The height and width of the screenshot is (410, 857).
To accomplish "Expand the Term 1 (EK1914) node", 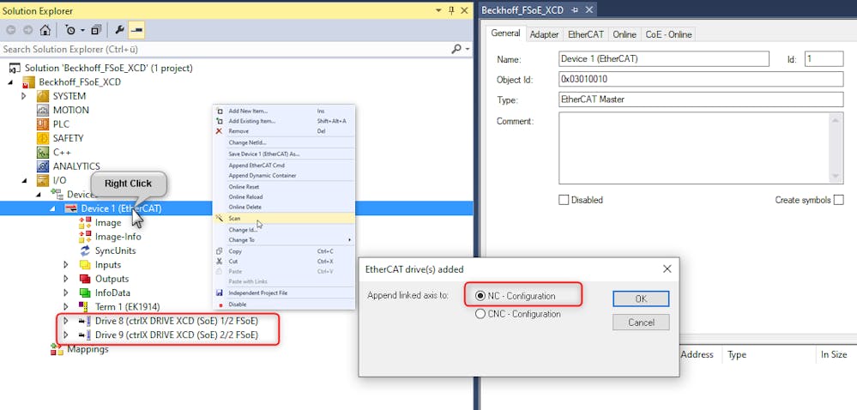I will click(x=66, y=307).
